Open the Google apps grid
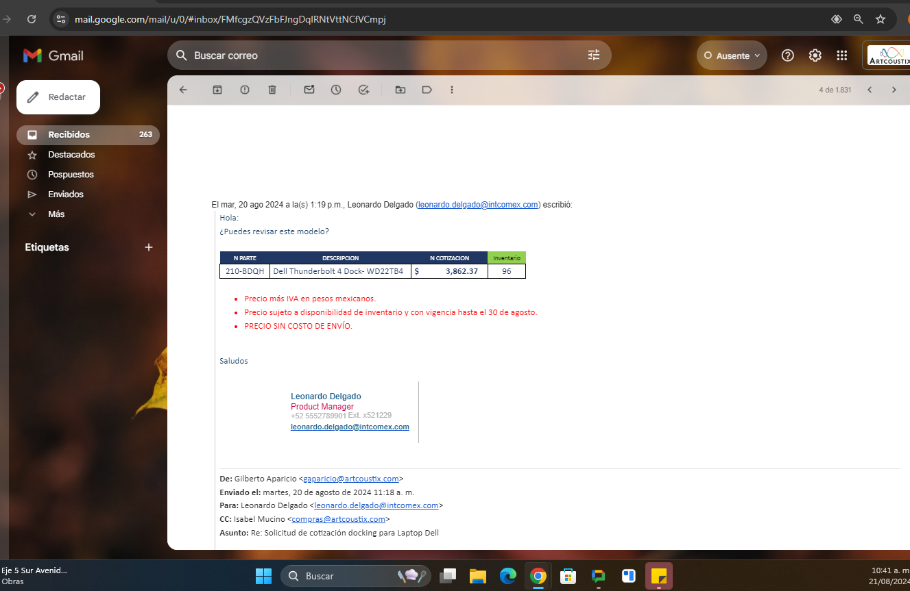The width and height of the screenshot is (910, 591). 842,55
